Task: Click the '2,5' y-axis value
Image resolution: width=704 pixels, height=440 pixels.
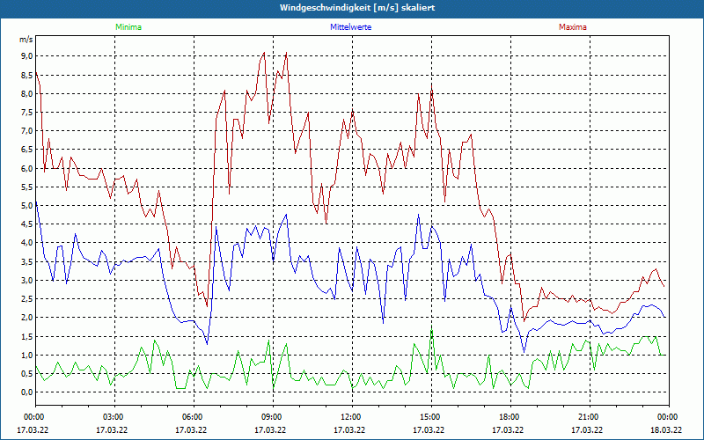Action: coord(27,299)
